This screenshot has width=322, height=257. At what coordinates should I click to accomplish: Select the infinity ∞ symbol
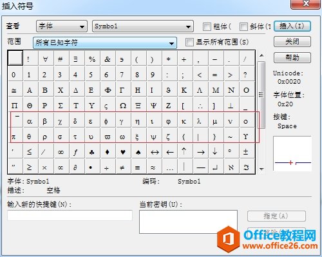coord(61,152)
